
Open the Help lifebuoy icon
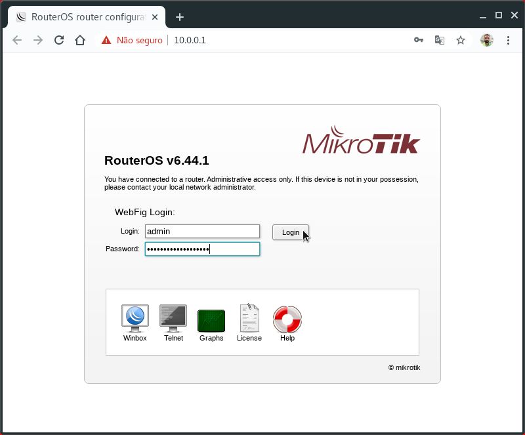(x=287, y=319)
